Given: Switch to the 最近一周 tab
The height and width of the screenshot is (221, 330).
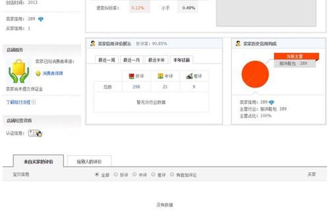Looking at the screenshot, I should pyautogui.click(x=107, y=60).
